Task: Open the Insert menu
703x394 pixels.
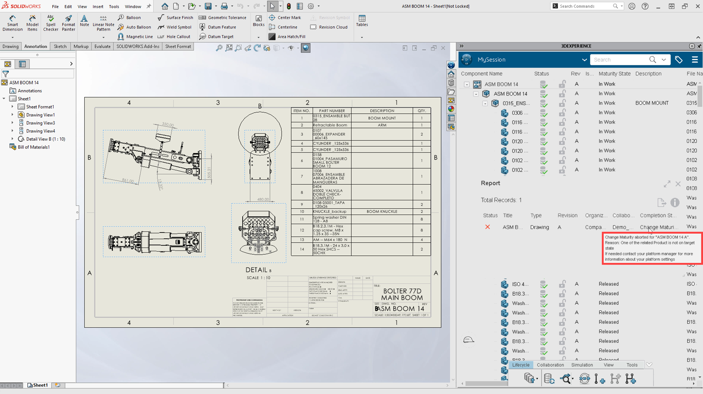Action: click(98, 6)
